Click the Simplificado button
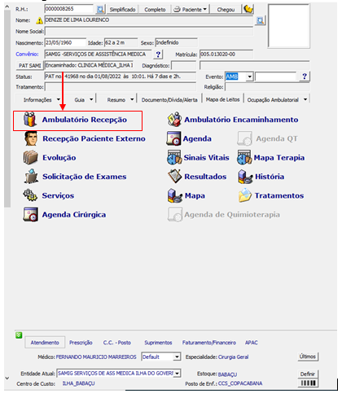 point(122,10)
